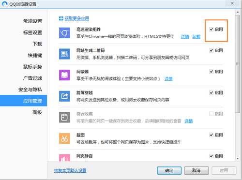Open the 常规设置 settings section
This screenshot has width=242, height=180.
tap(32, 21)
